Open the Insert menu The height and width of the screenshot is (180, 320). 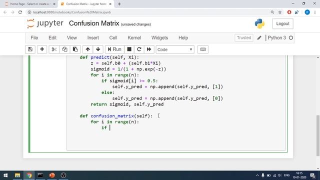click(x=93, y=38)
